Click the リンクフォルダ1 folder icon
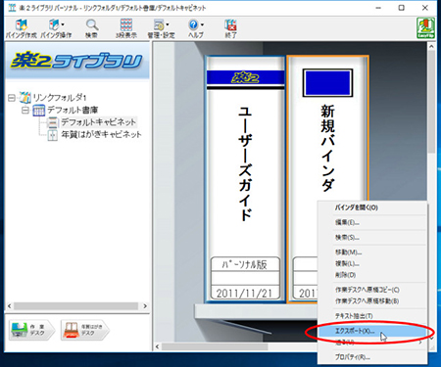The image size is (441, 367). click(x=25, y=97)
